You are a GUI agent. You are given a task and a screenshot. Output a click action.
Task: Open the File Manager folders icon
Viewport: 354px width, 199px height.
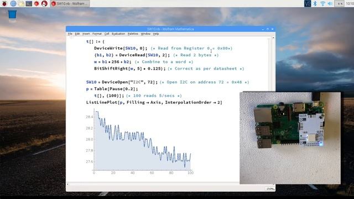tap(21, 3)
